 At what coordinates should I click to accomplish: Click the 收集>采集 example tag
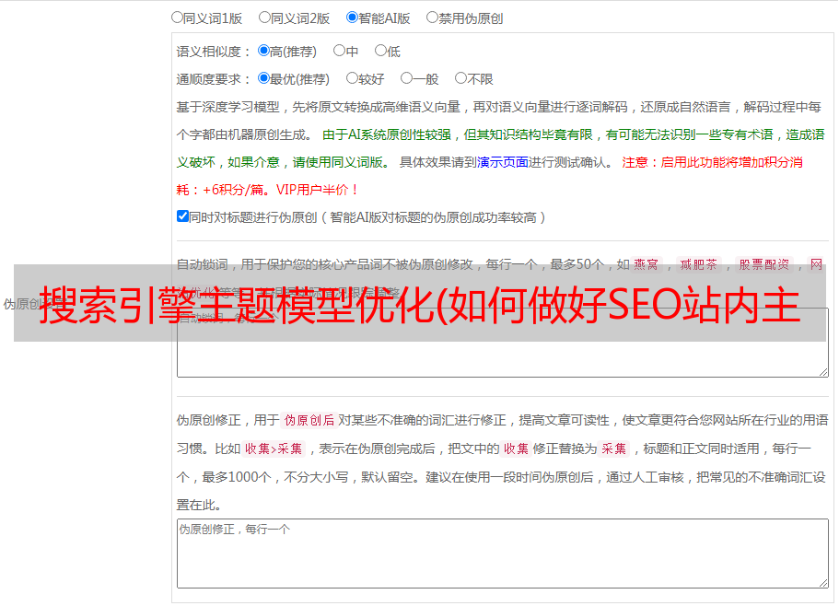tap(274, 449)
